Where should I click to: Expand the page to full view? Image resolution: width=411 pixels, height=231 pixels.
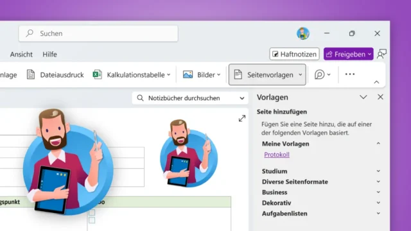[x=242, y=118]
